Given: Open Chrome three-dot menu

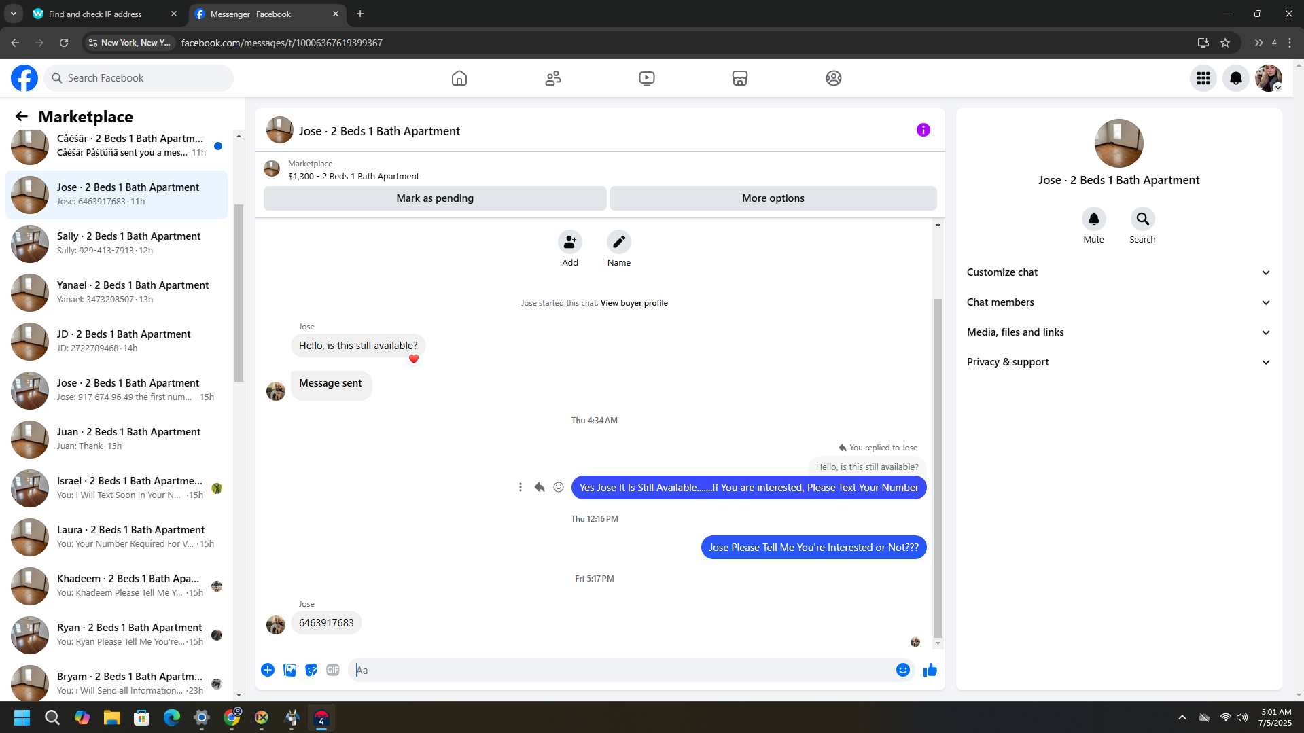Looking at the screenshot, I should [1290, 43].
